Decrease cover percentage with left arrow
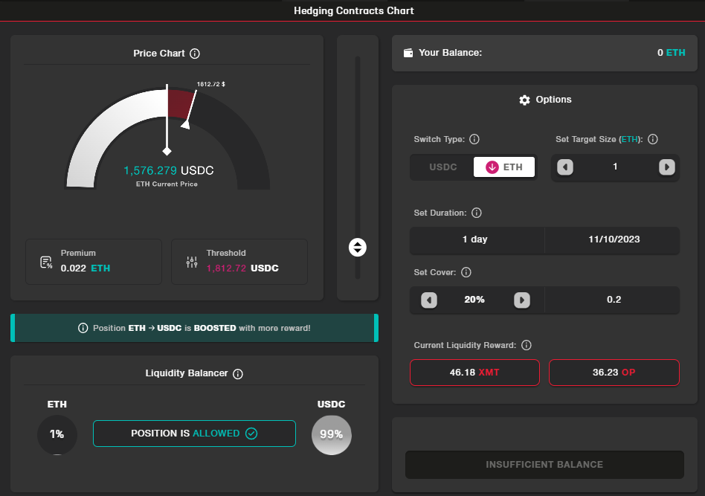Viewport: 705px width, 496px height. pos(429,300)
